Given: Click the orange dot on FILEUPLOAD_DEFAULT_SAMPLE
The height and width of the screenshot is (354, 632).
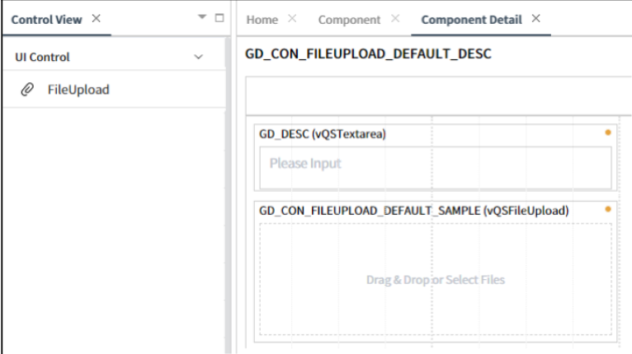Looking at the screenshot, I should coord(608,209).
